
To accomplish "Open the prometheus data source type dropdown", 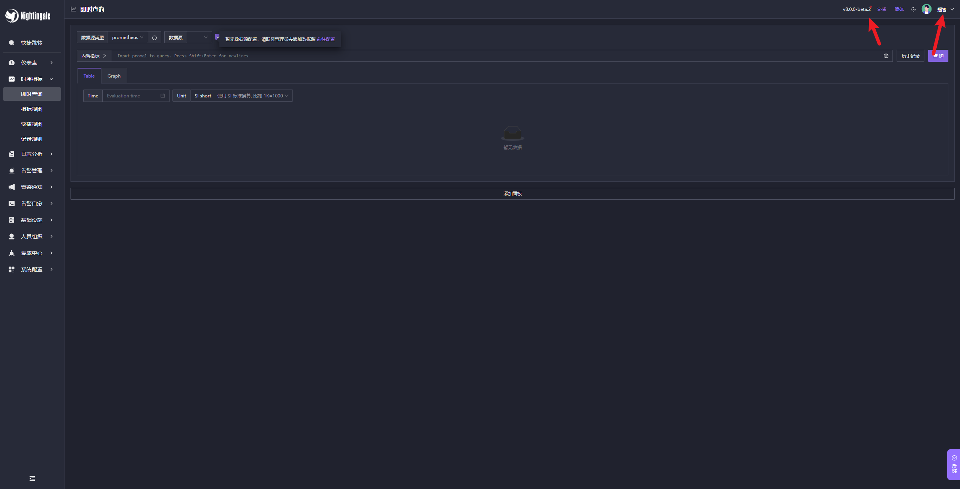I will click(x=127, y=37).
